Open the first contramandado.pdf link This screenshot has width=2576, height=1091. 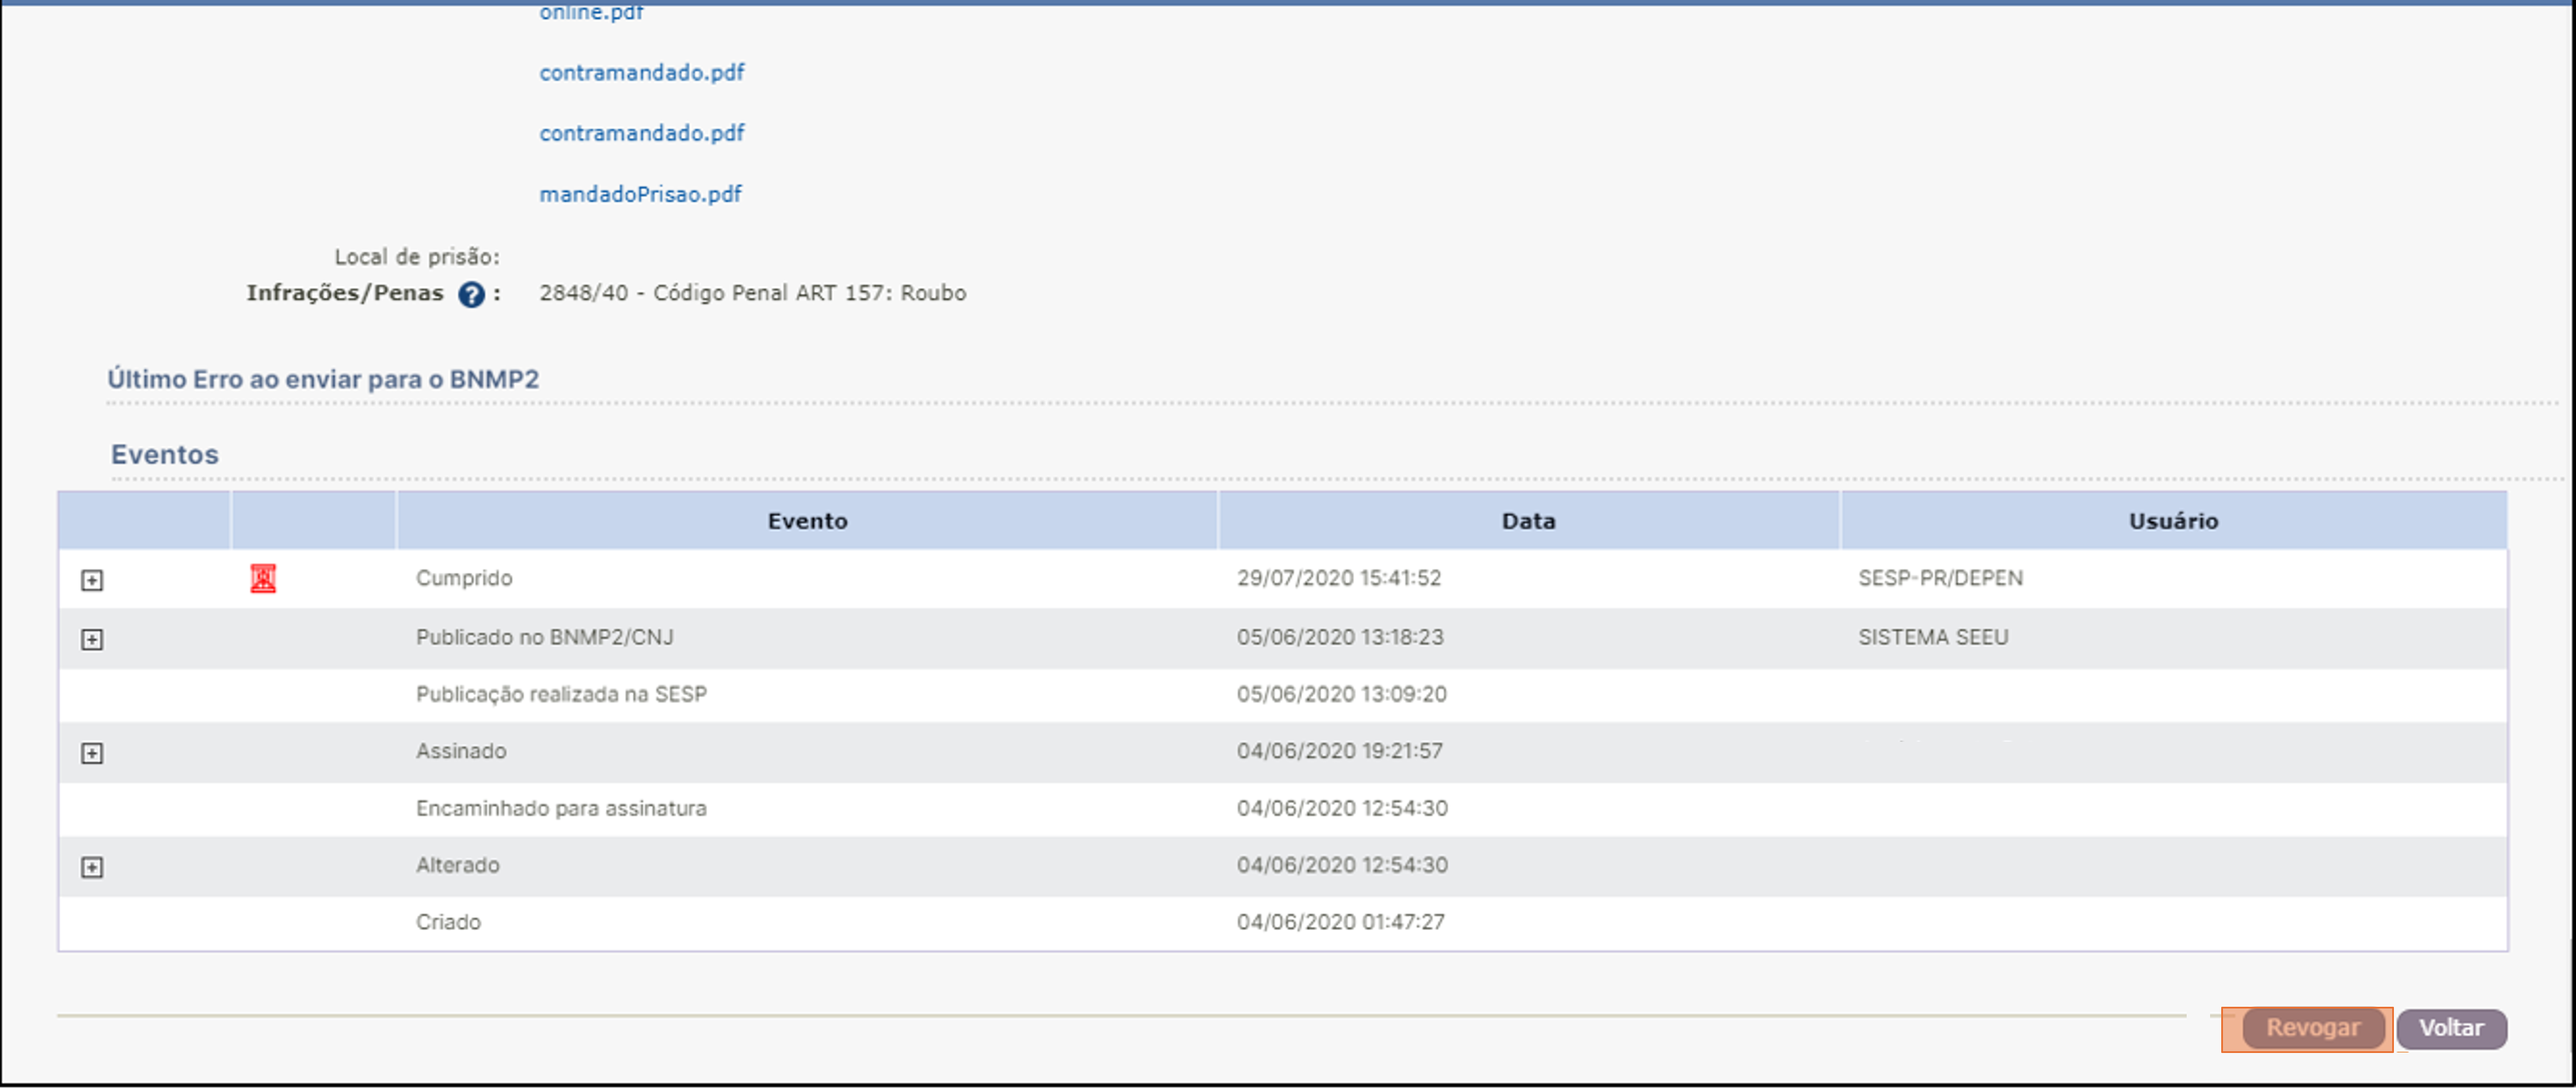tap(642, 72)
